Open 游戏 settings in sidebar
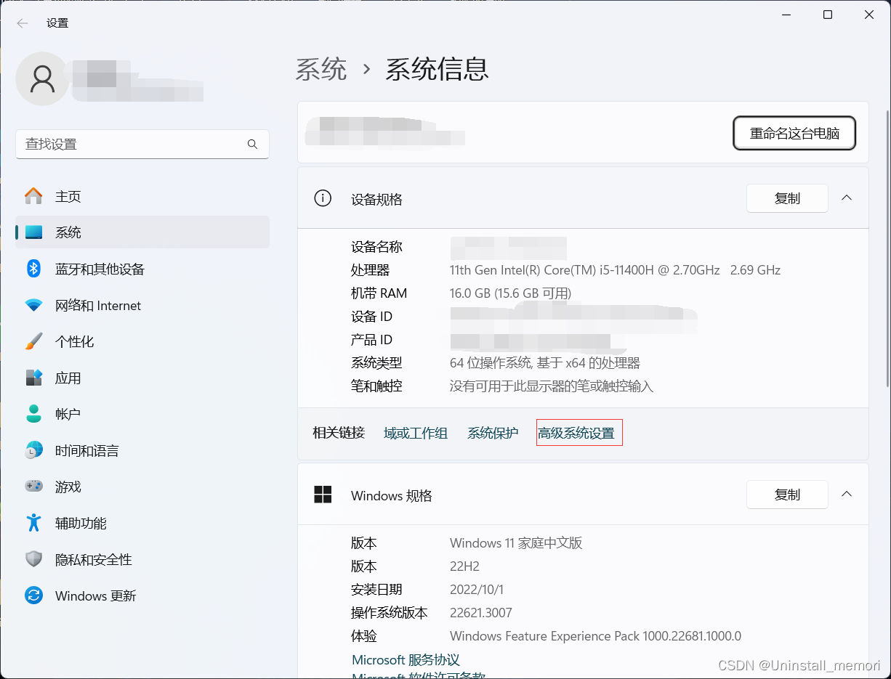 pyautogui.click(x=68, y=487)
